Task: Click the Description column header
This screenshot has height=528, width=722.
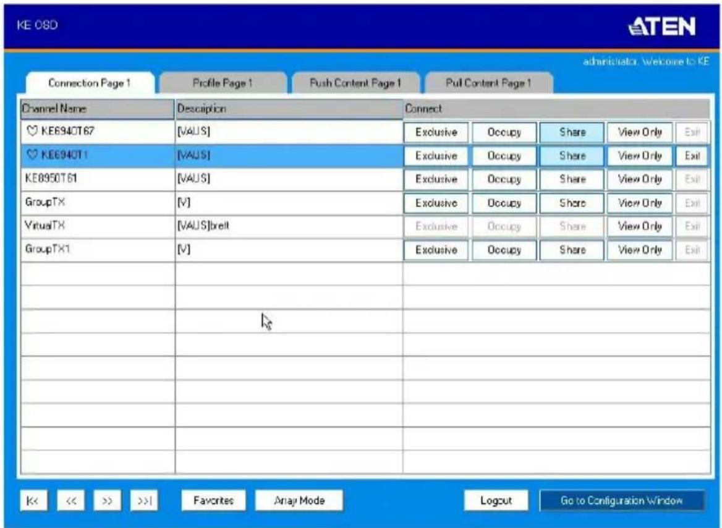Action: [x=289, y=109]
